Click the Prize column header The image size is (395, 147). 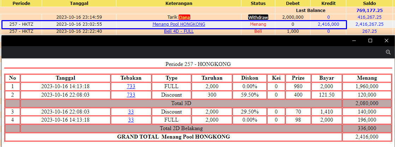click(298, 78)
